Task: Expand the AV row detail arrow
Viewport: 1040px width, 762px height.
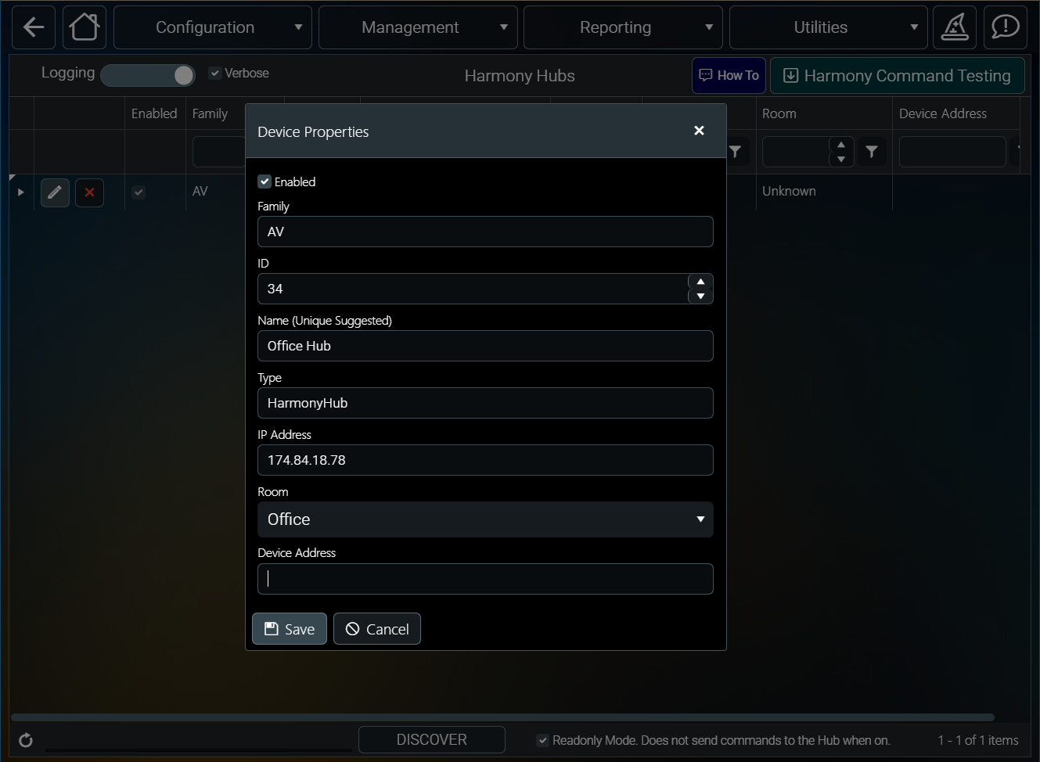Action: (21, 192)
